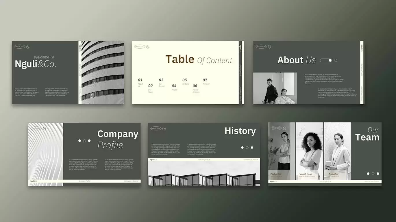Select the rightmost filled dot on History slide

pyautogui.click(x=252, y=147)
